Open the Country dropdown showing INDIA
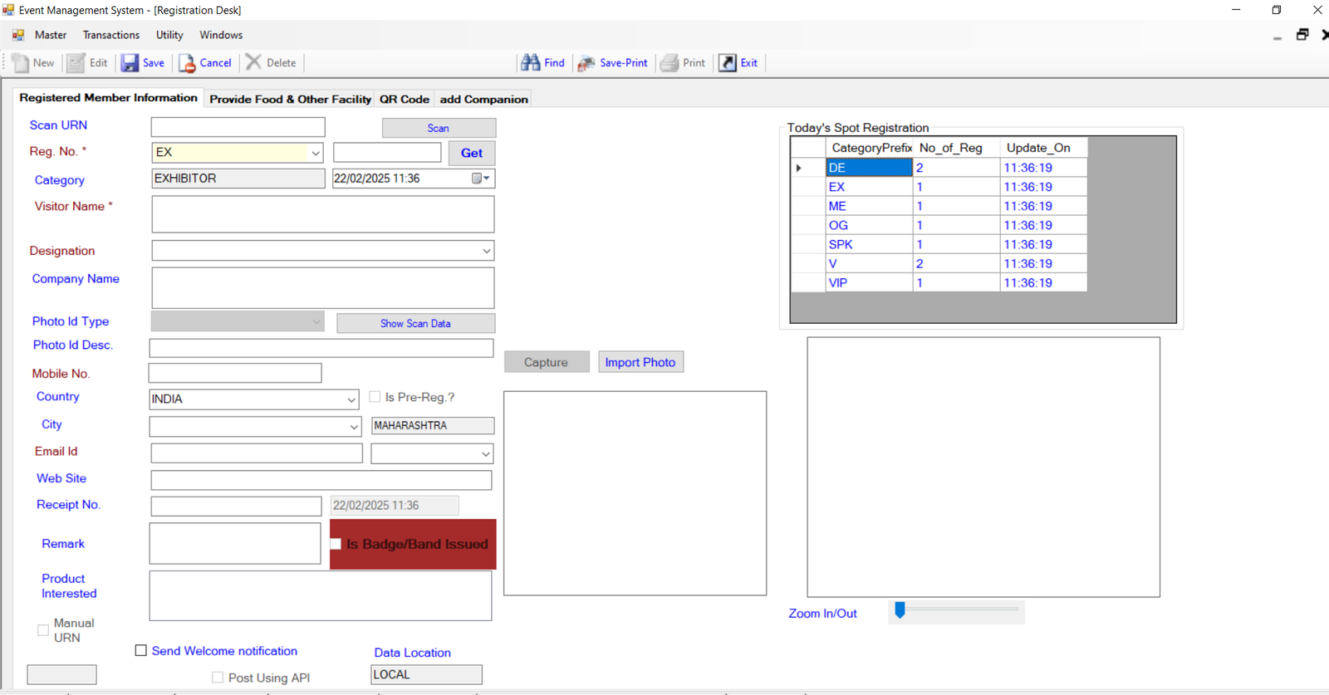Image resolution: width=1329 pixels, height=695 pixels. tap(351, 399)
